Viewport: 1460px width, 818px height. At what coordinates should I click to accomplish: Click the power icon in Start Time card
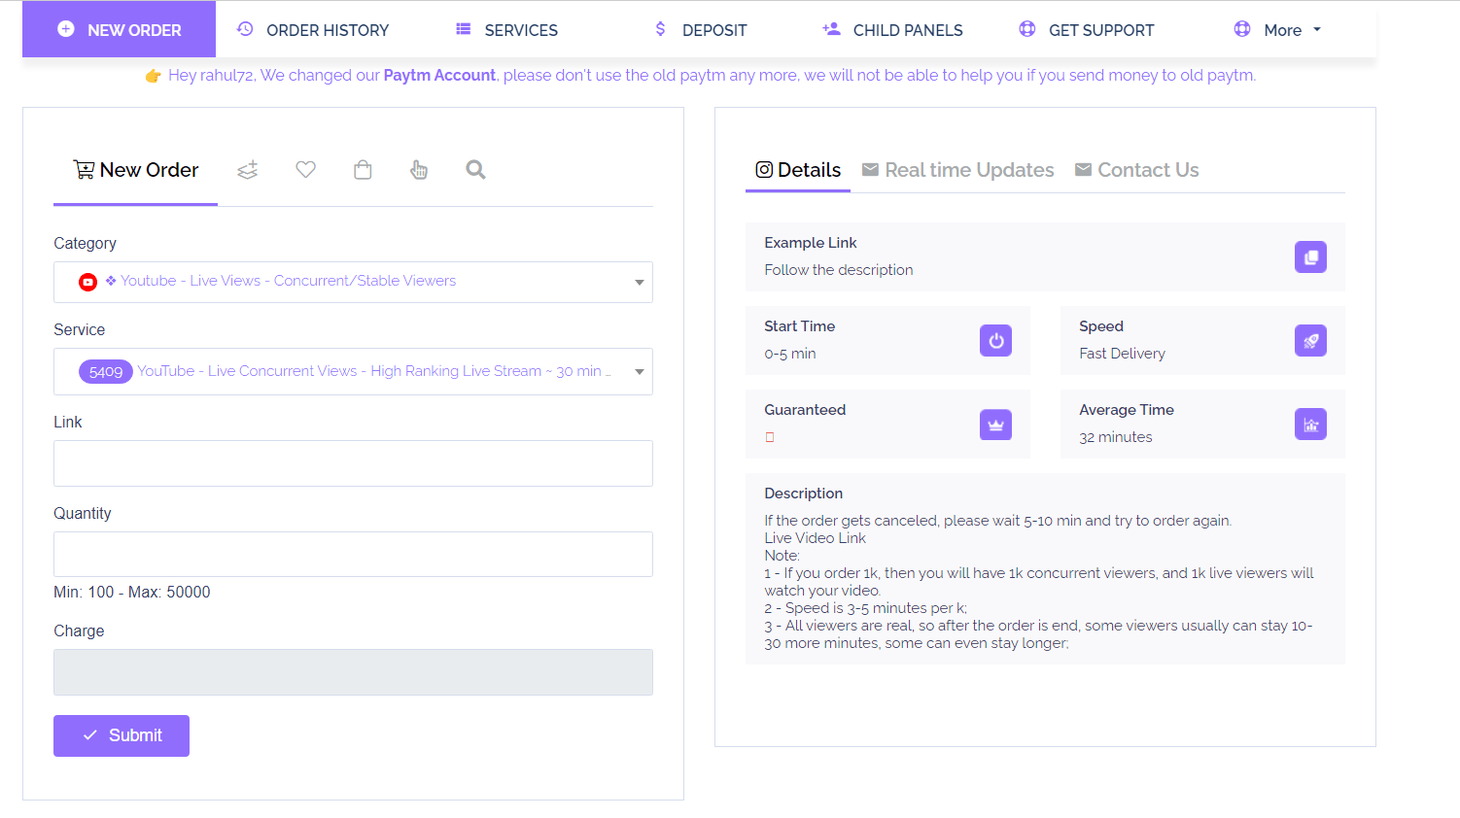coord(995,341)
